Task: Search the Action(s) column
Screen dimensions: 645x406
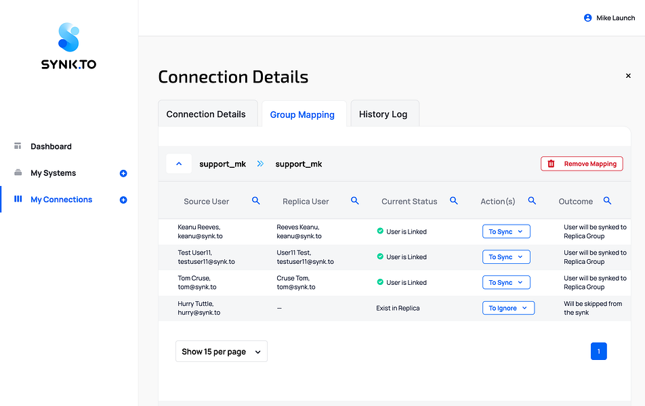Action: tap(533, 201)
